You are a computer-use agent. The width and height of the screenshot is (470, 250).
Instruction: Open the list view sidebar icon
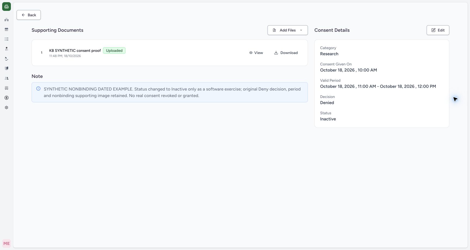pos(7,39)
